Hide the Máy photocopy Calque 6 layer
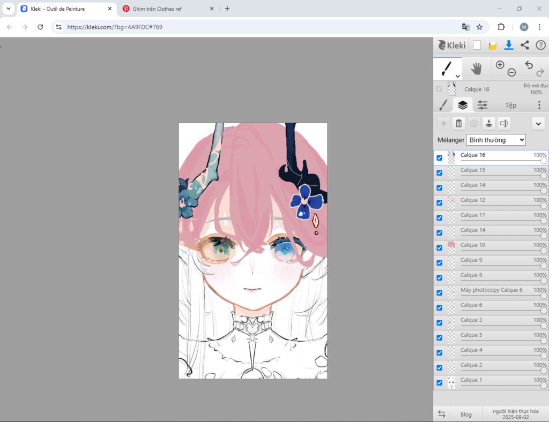 (440, 293)
